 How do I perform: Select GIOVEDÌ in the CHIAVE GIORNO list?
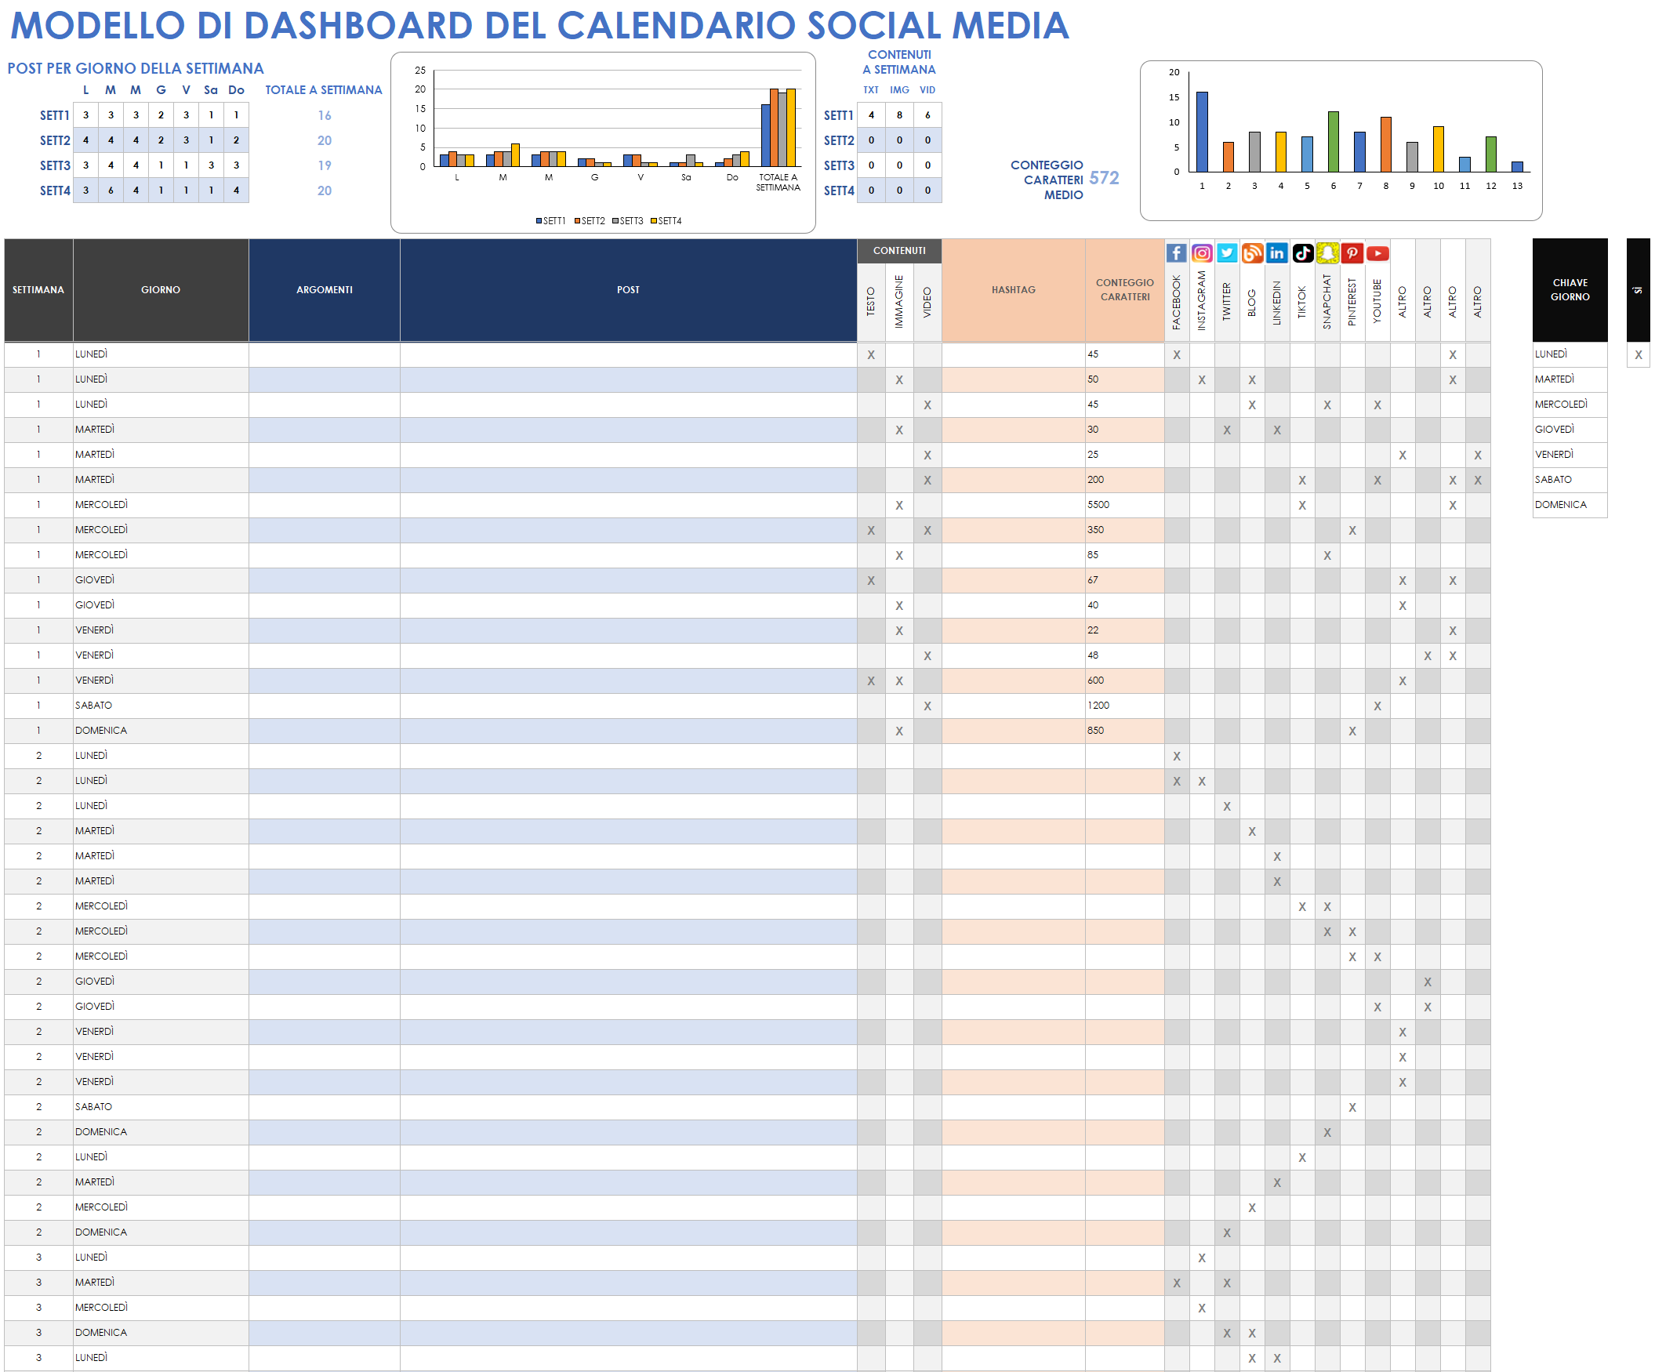point(1570,430)
